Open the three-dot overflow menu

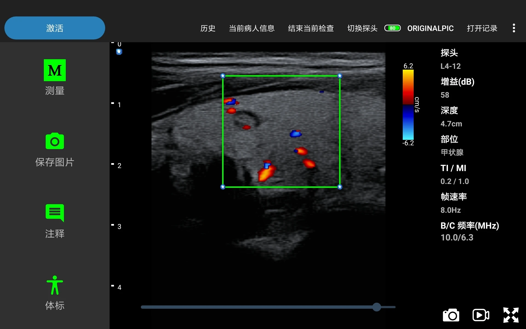(514, 28)
